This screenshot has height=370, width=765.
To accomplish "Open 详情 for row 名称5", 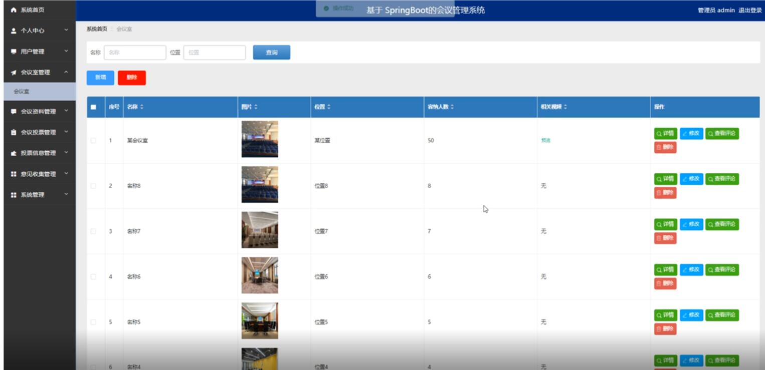I will (x=666, y=315).
